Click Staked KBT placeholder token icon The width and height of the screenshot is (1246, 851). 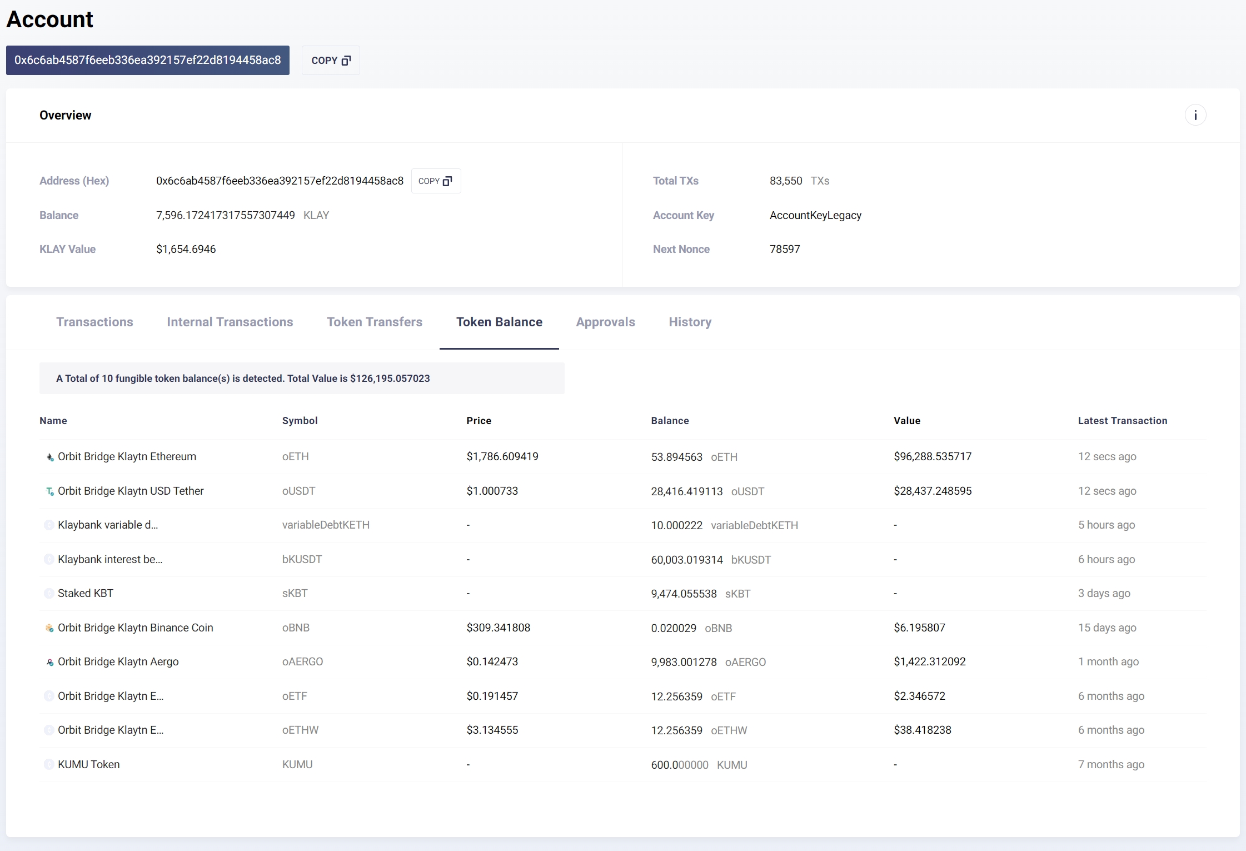[49, 594]
